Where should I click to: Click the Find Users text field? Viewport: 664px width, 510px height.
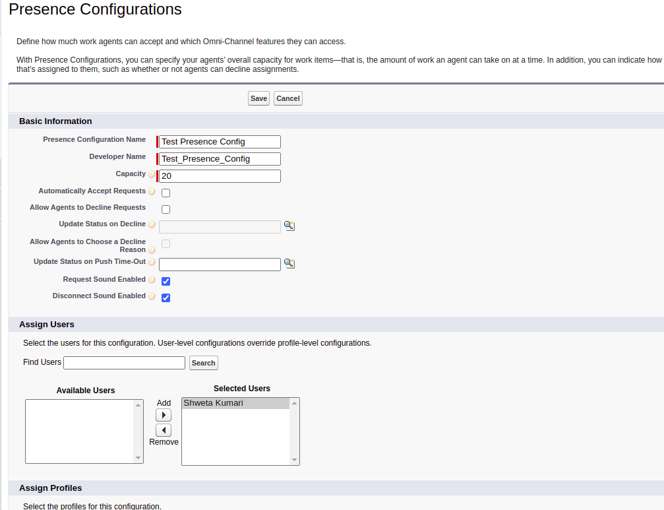[x=124, y=363]
